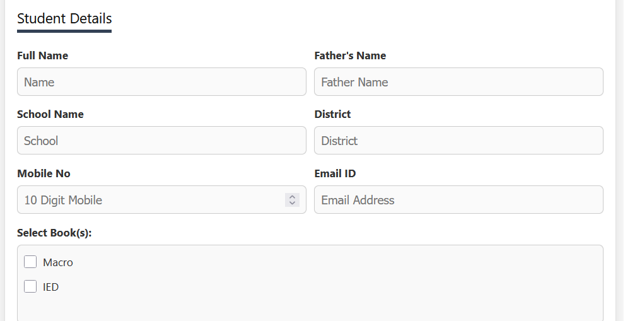Focus the 10 Digit Mobile number field
Screen dimensions: 630x321
pos(151,200)
